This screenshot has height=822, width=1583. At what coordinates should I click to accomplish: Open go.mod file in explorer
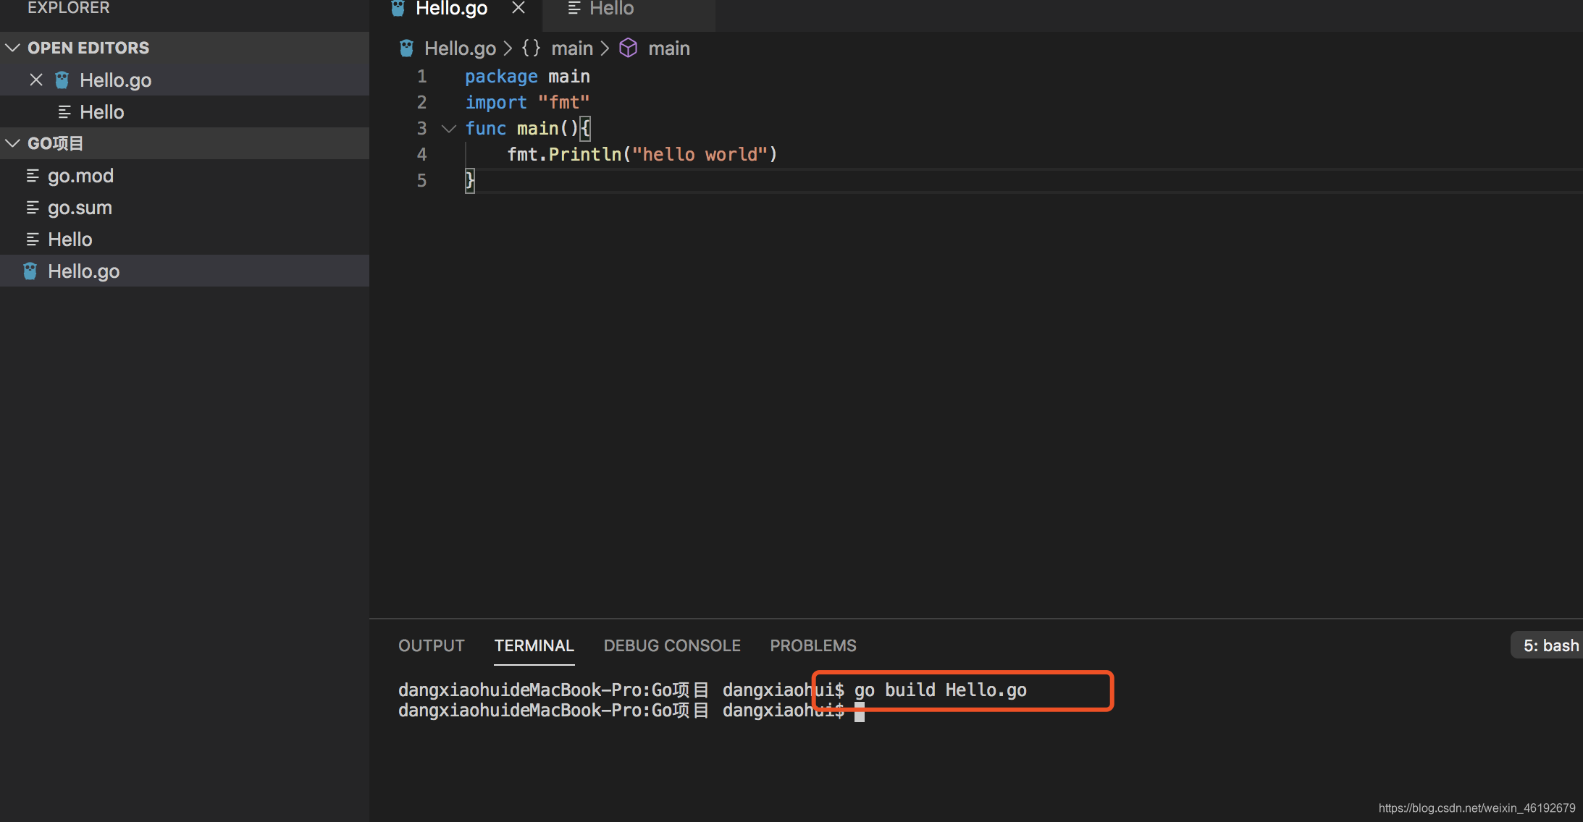(185, 175)
